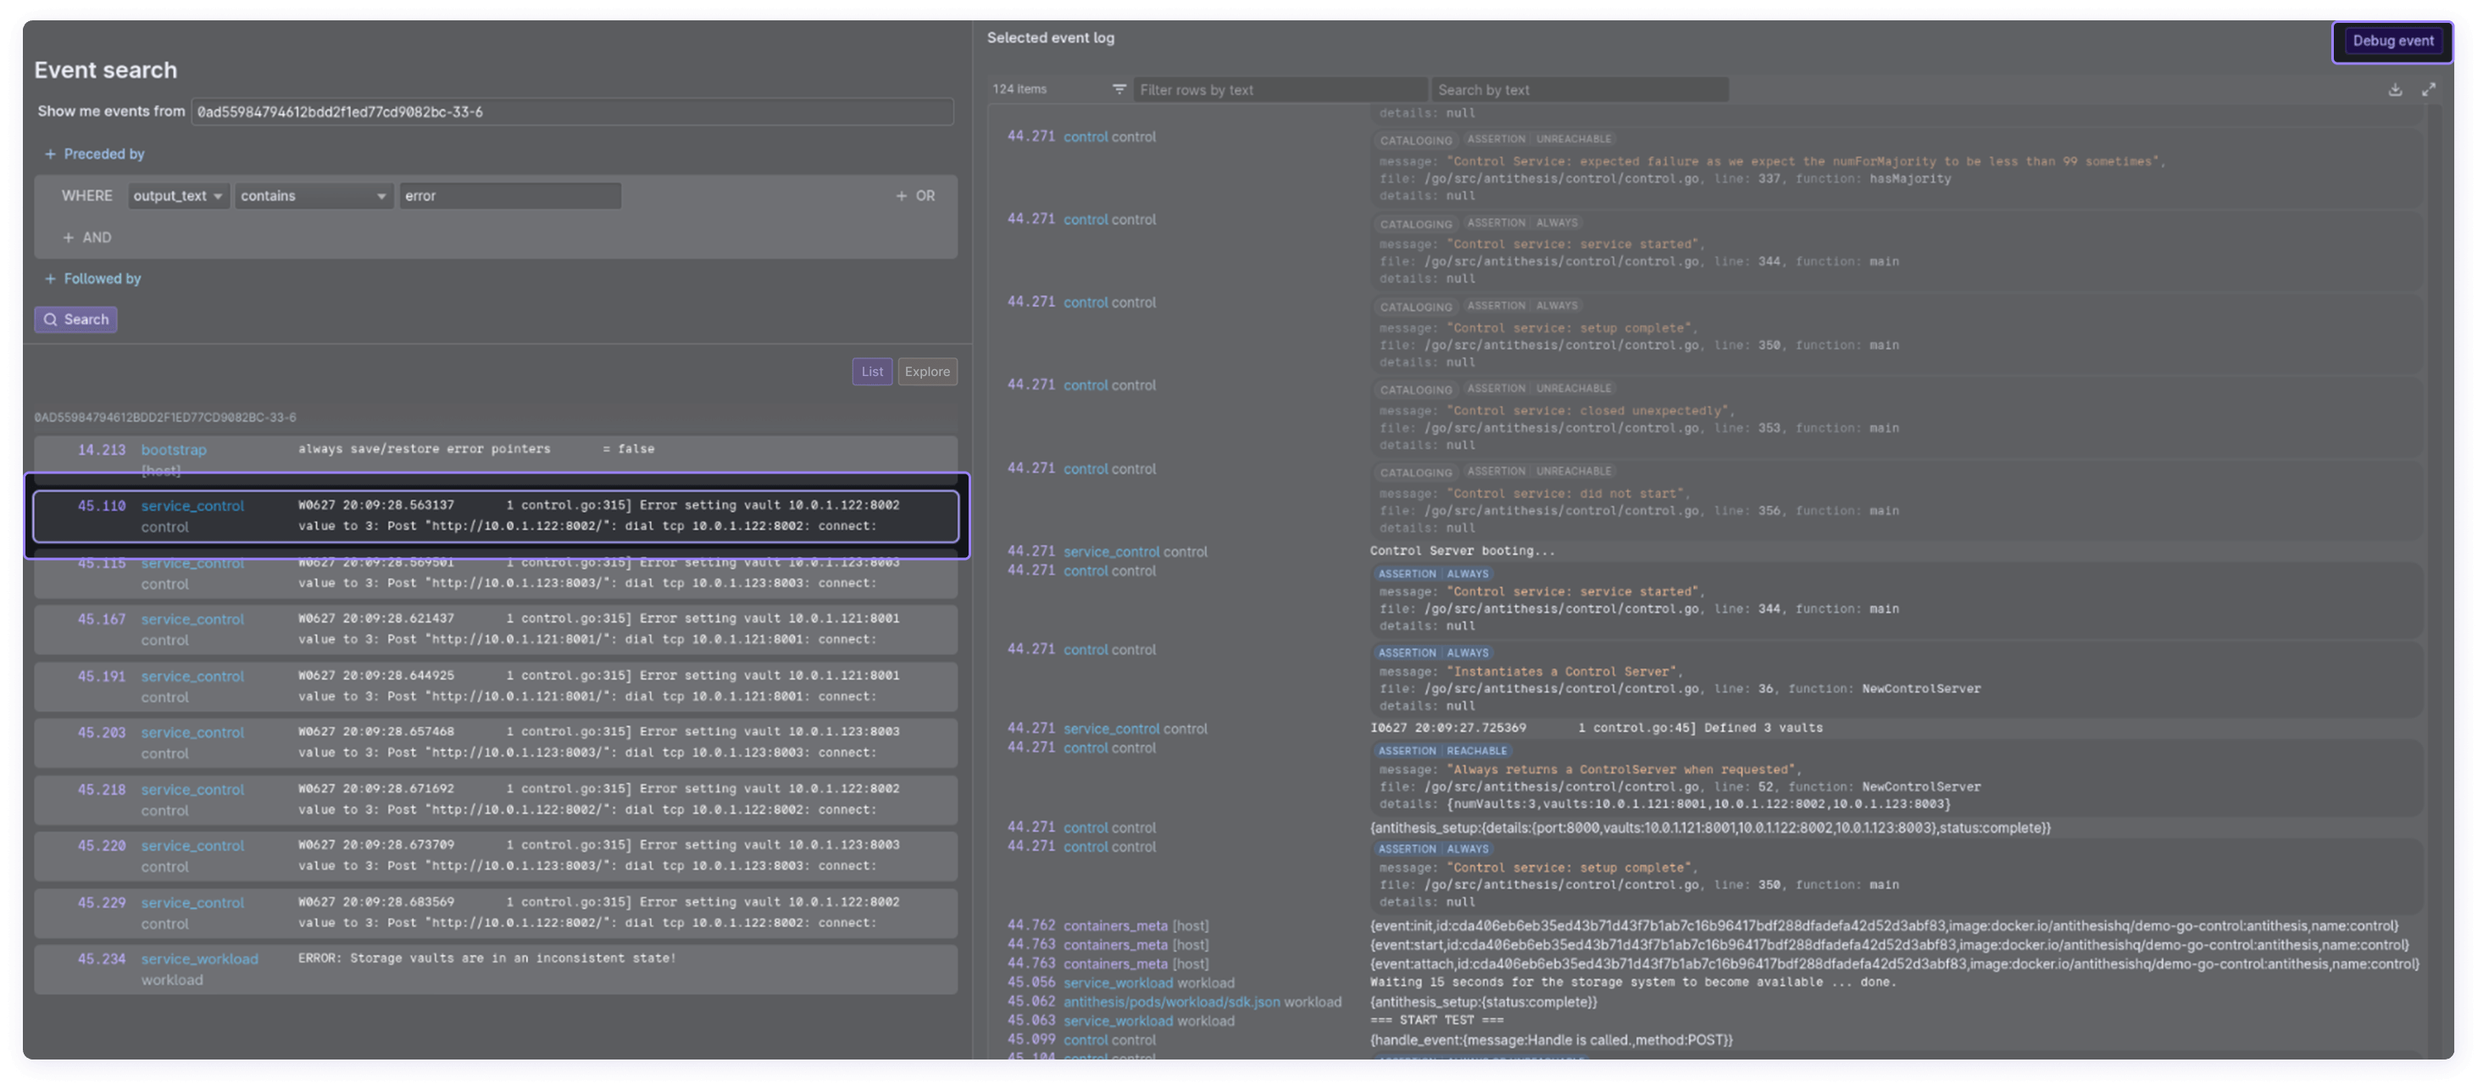Click the plus icon beside Preceded by
2483x1090 pixels.
coord(50,154)
